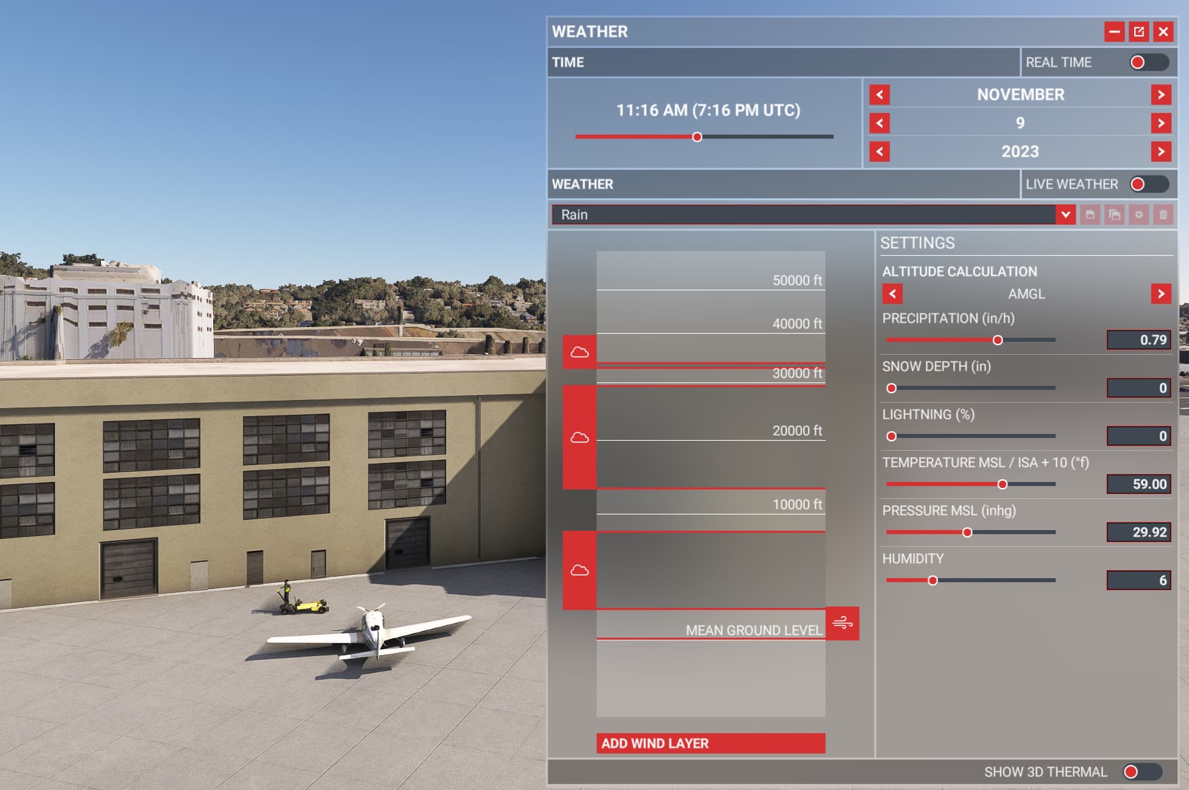The height and width of the screenshot is (790, 1189).
Task: Click the save preset icon
Action: [x=1090, y=215]
